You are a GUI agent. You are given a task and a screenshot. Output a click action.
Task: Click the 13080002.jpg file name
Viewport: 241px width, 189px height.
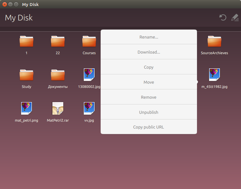click(x=89, y=87)
